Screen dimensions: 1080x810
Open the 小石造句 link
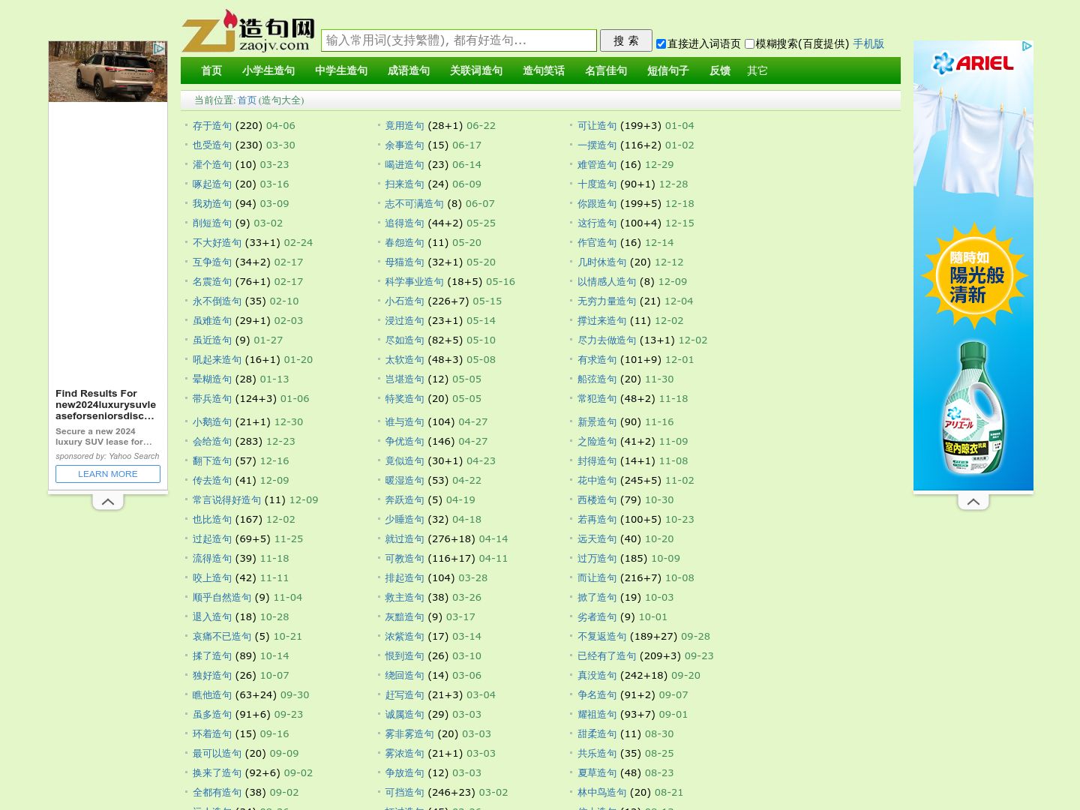click(405, 301)
